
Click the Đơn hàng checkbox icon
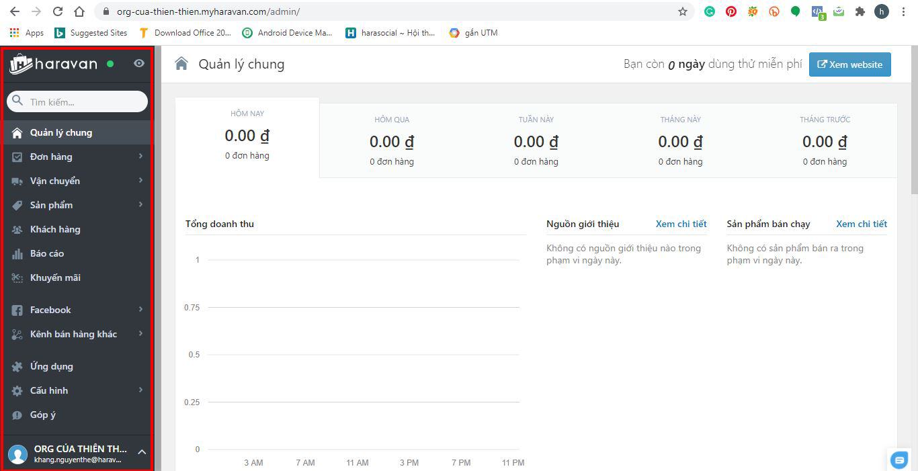[x=17, y=157]
